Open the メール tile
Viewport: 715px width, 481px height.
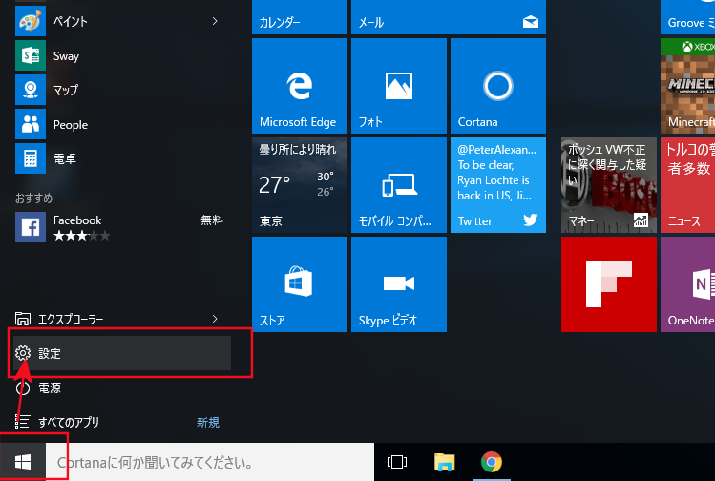449,17
